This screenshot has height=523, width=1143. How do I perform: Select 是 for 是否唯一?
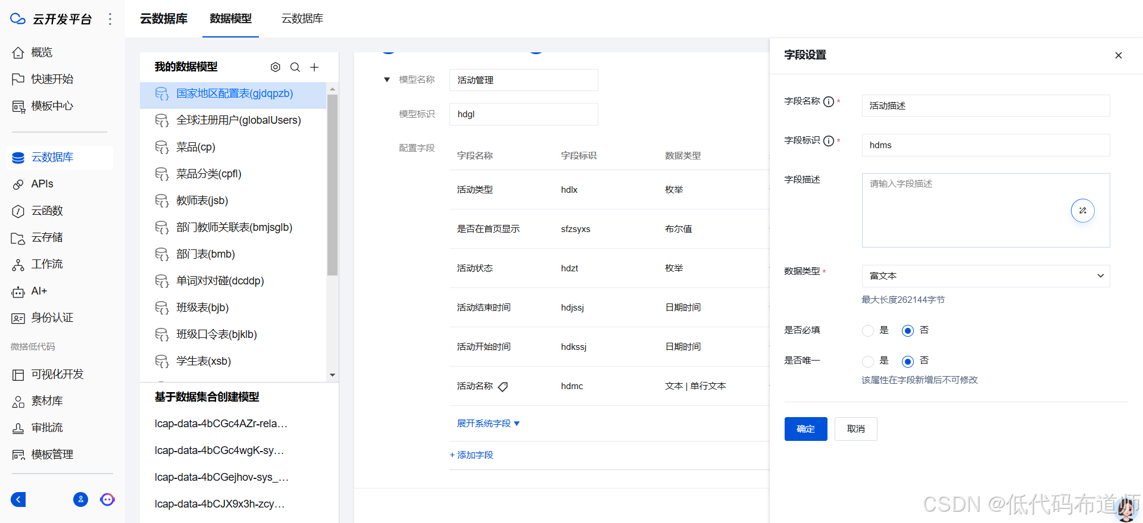tap(868, 361)
